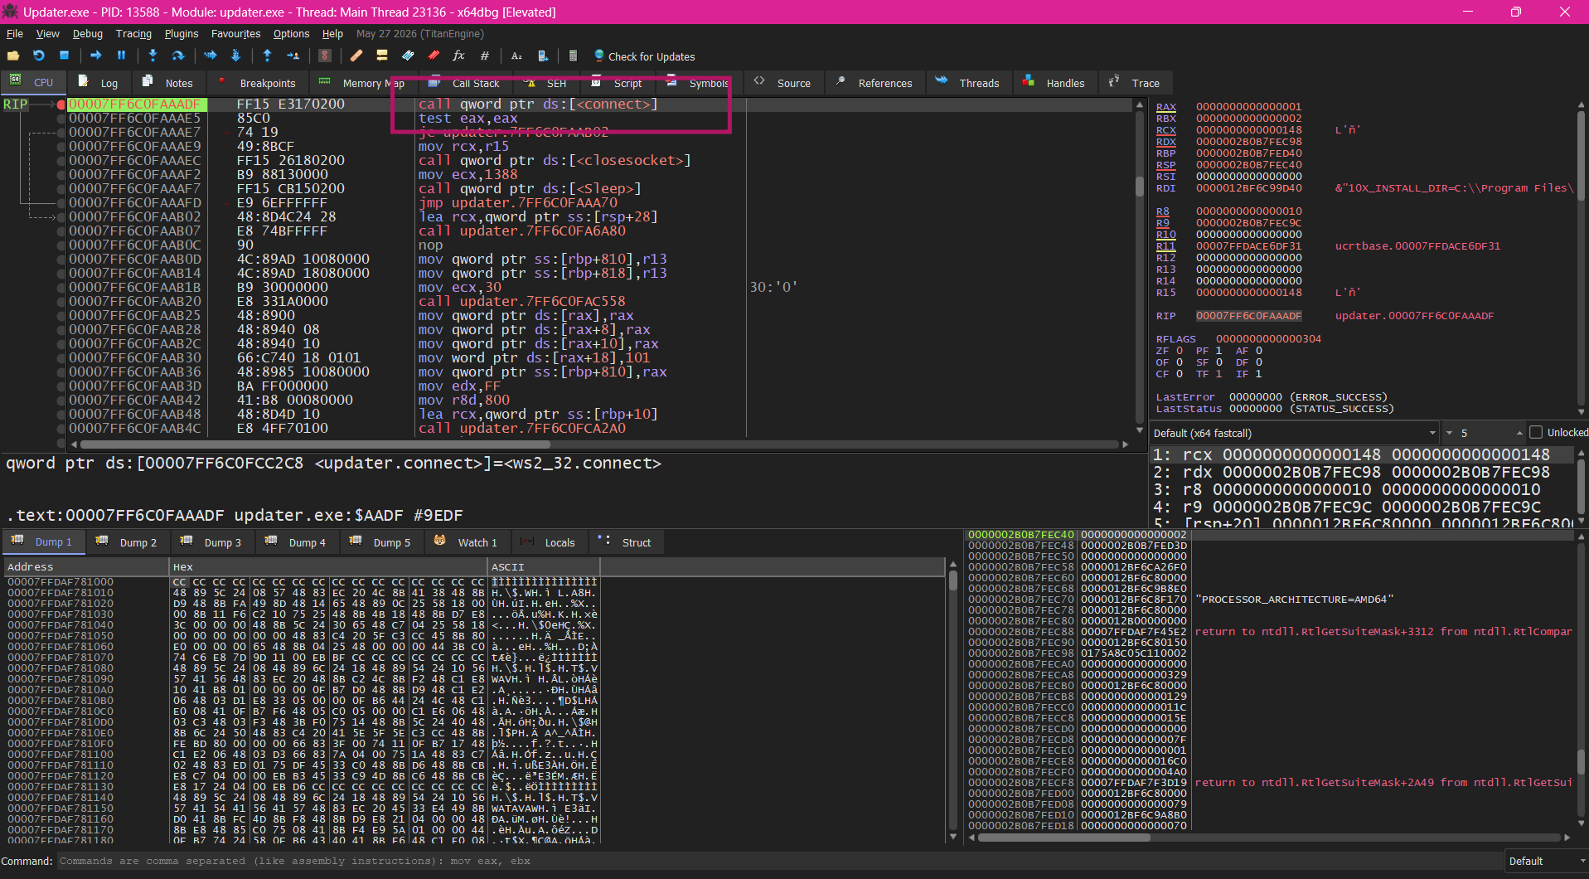Click the underlined RAX register name

pyautogui.click(x=1165, y=107)
